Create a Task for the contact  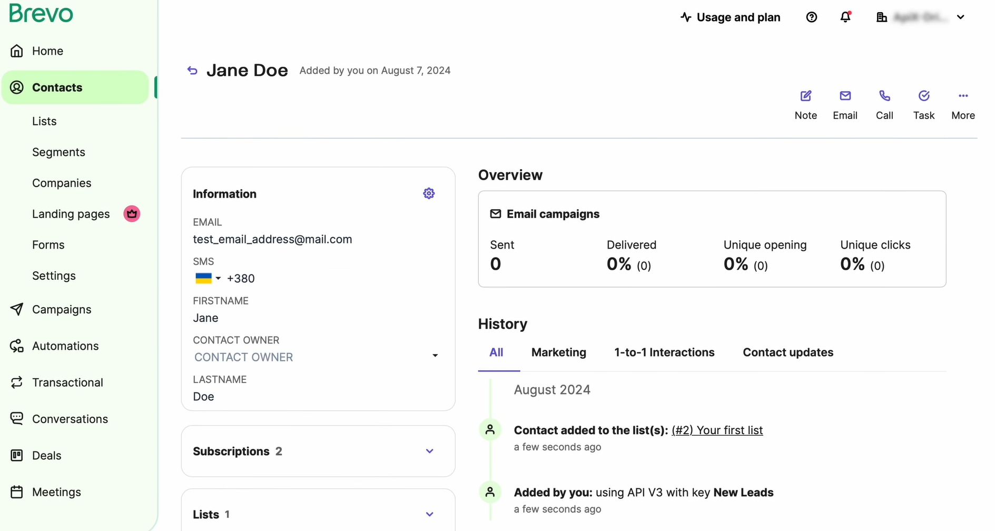[x=924, y=105]
